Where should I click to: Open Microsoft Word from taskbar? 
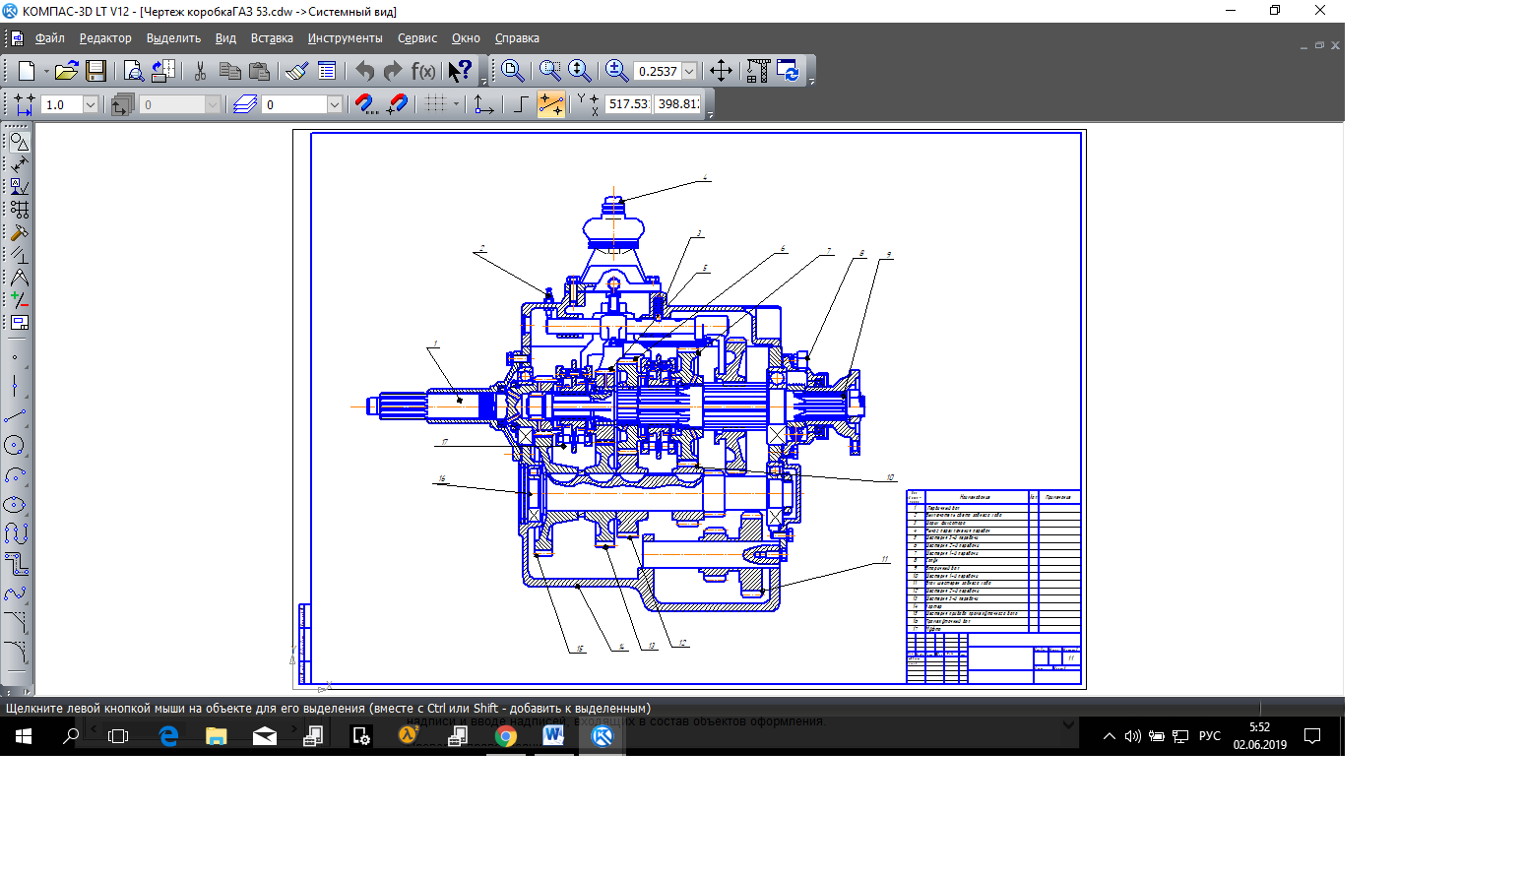(553, 736)
